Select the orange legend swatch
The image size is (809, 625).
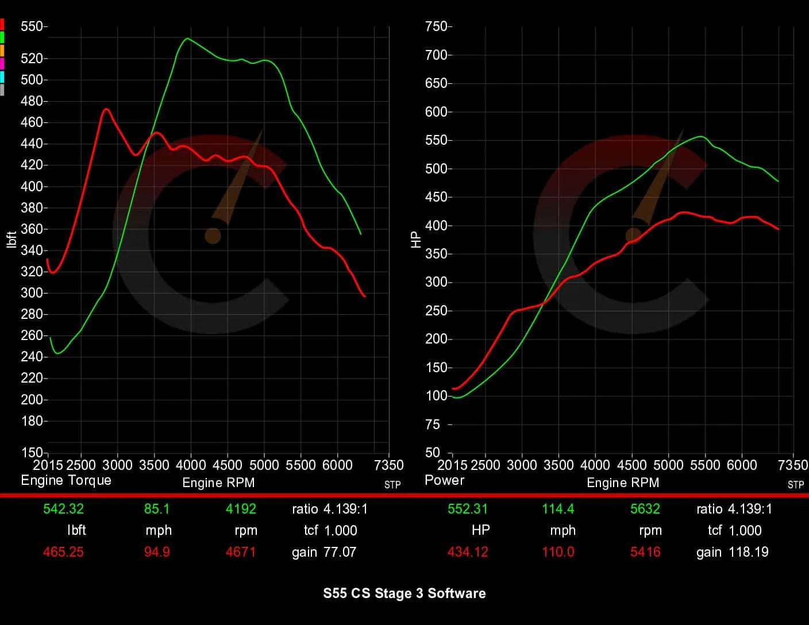pyautogui.click(x=3, y=49)
